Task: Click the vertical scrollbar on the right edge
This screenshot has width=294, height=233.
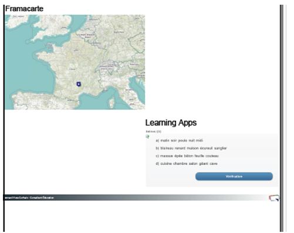Action: (282, 119)
